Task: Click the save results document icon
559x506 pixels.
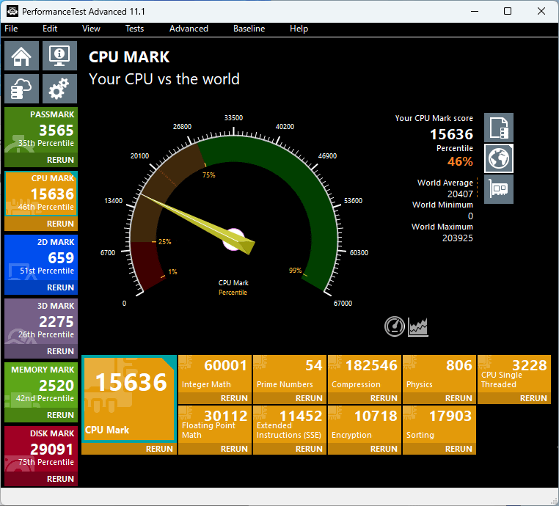Action: pyautogui.click(x=500, y=128)
